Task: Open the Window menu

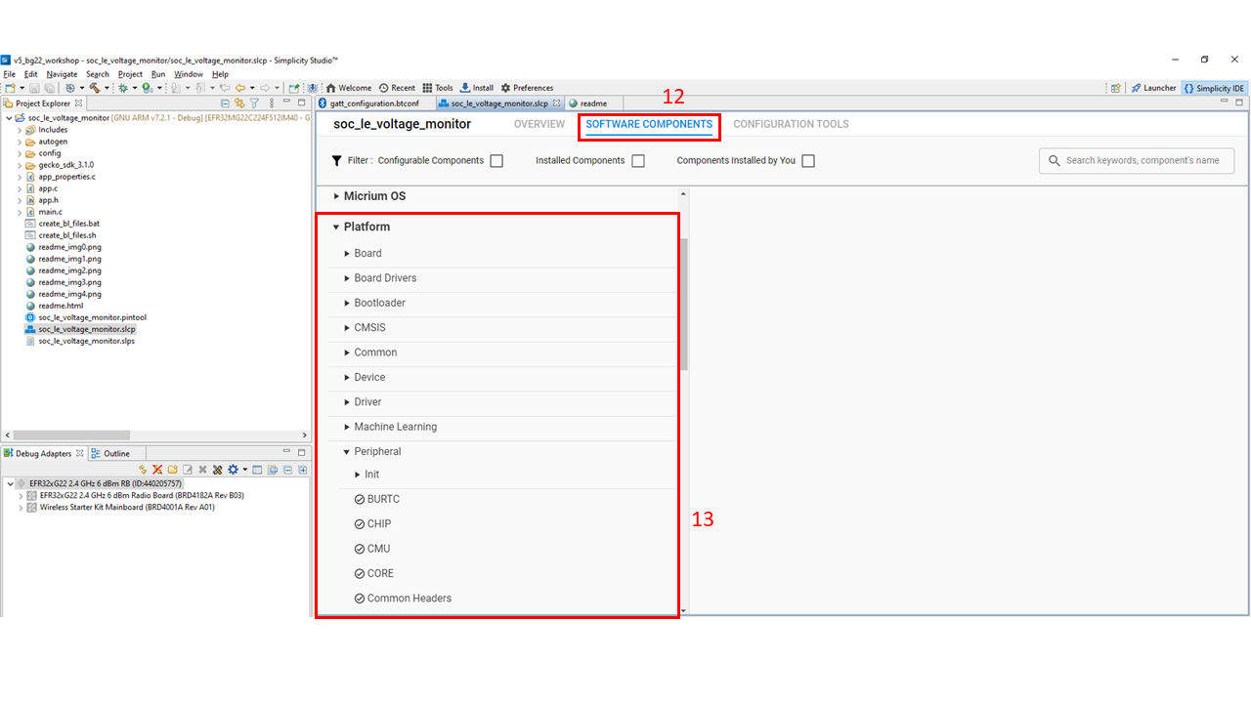Action: 189,74
